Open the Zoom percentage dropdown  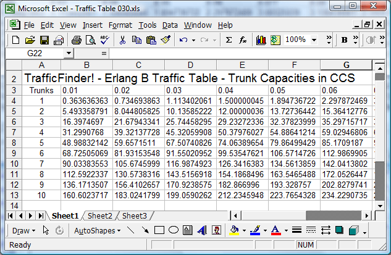point(314,40)
